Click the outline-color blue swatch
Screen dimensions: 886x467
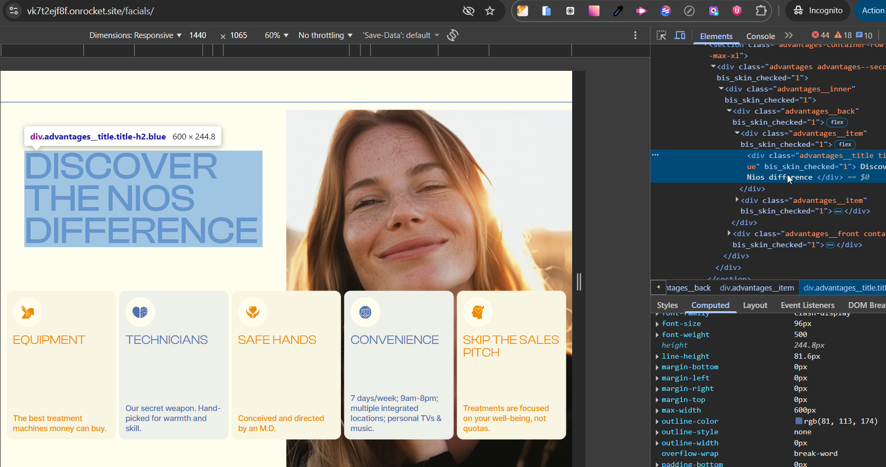(799, 421)
